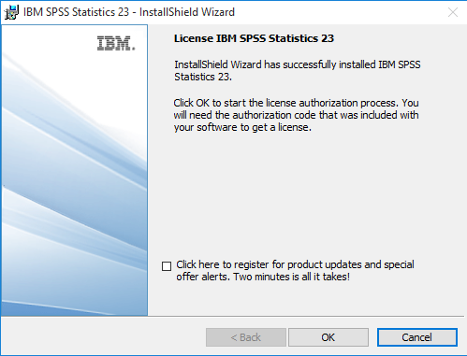Image resolution: width=467 pixels, height=356 pixels.
Task: Close the InstallShield Wizard window
Action: coord(453,12)
